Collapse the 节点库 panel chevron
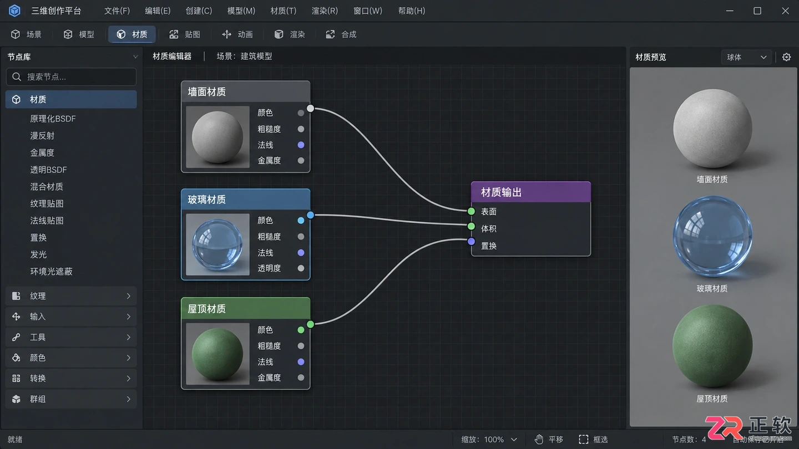Screen dimensions: 799x449 [135, 57]
